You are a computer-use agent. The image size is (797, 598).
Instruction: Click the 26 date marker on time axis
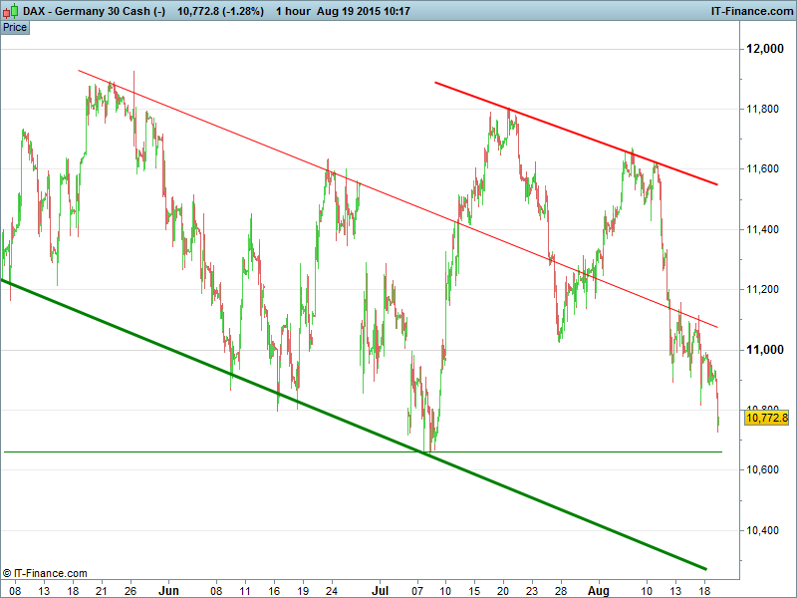coord(131,590)
